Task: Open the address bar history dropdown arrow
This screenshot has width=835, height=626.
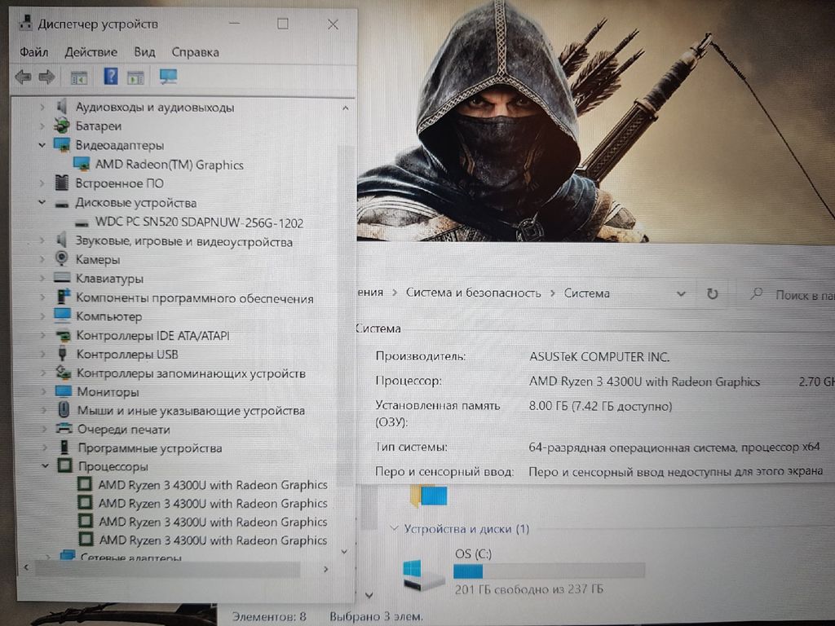Action: click(x=681, y=293)
